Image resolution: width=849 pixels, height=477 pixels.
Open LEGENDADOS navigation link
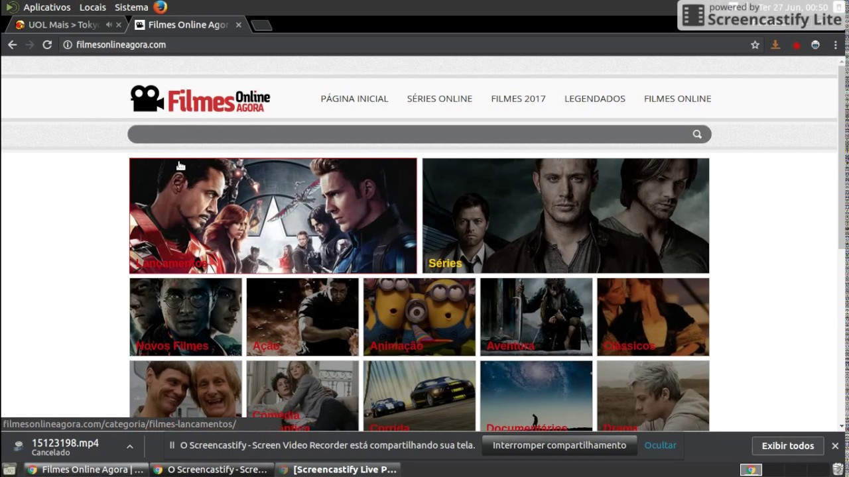(595, 99)
